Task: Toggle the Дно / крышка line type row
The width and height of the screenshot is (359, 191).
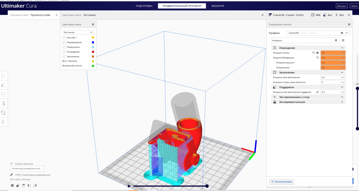Action: coord(78,61)
